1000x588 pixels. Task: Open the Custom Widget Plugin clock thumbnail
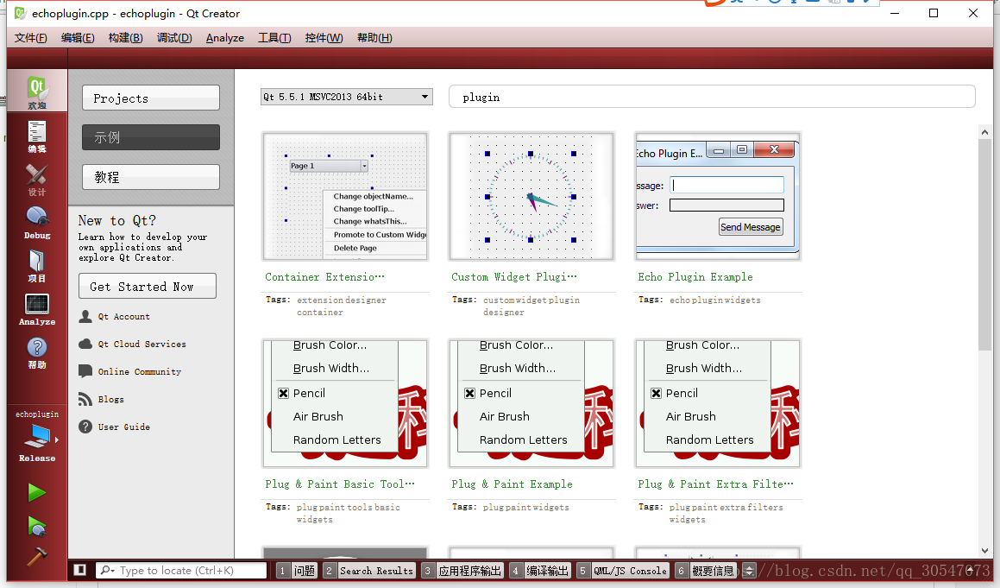point(531,196)
